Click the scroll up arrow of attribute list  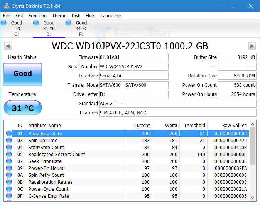tap(253, 124)
